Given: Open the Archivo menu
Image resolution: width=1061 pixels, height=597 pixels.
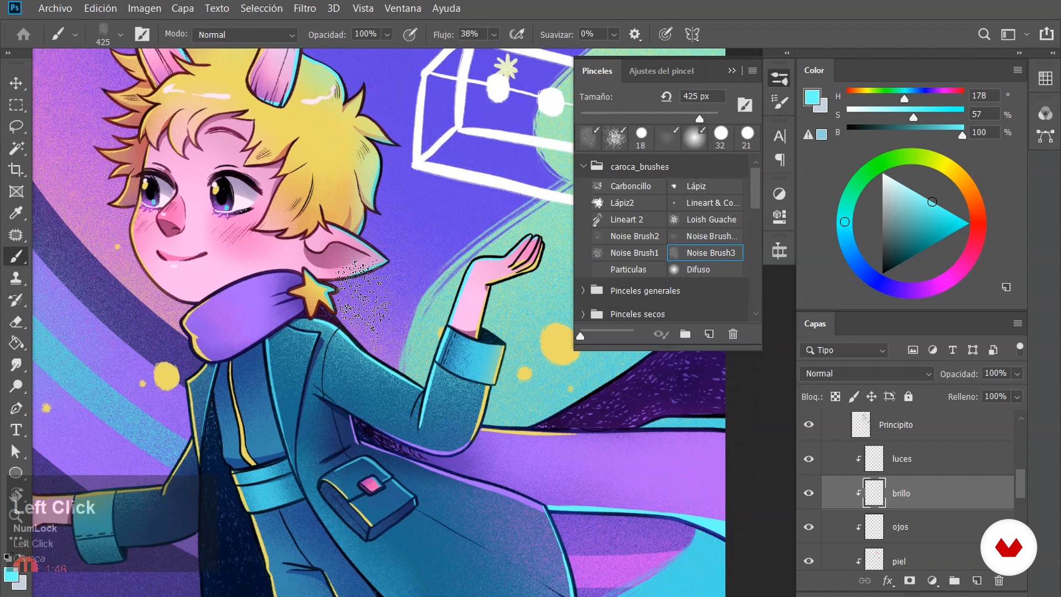Looking at the screenshot, I should click(x=55, y=8).
